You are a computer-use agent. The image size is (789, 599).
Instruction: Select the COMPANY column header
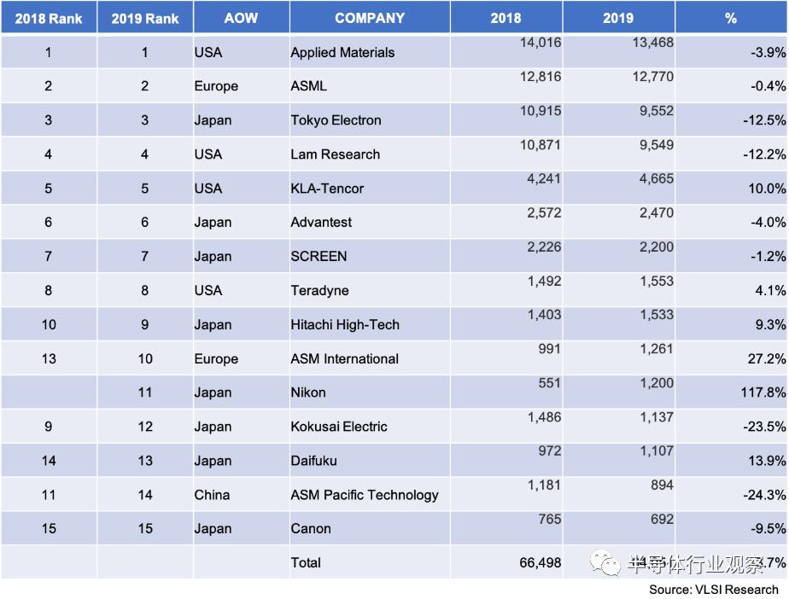369,18
